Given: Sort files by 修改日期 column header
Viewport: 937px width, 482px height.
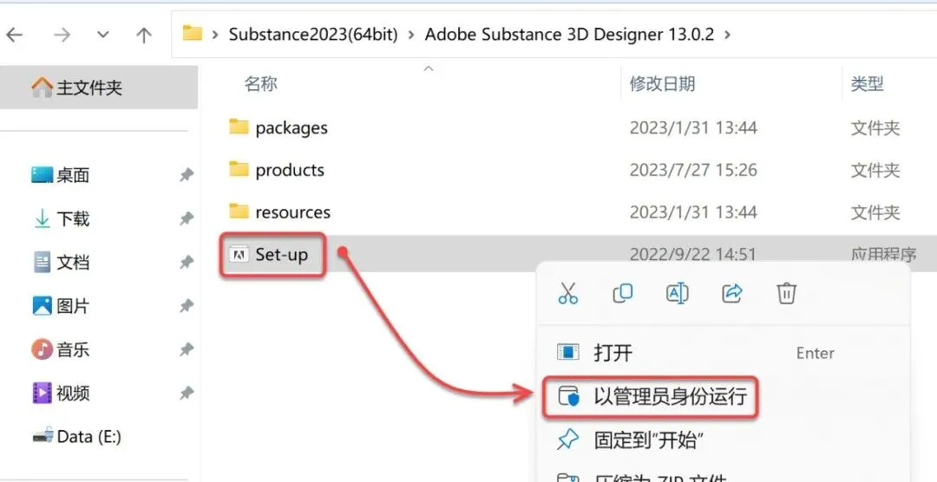Looking at the screenshot, I should click(x=662, y=84).
